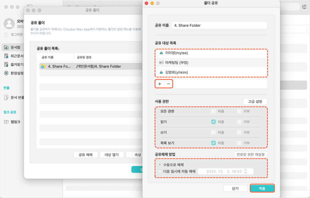The image size is (310, 198).
Task: Click the plus icon to add share target
Action: tap(159, 84)
